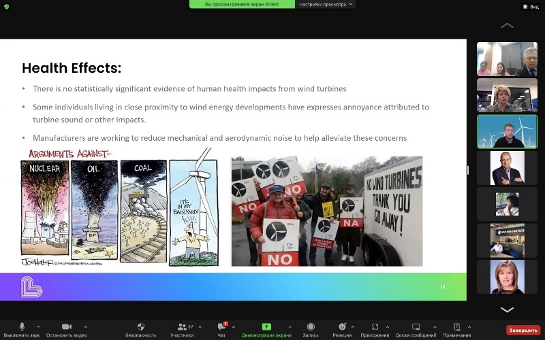Open the Приложения apps icon
545x340 pixels.
coord(375,327)
